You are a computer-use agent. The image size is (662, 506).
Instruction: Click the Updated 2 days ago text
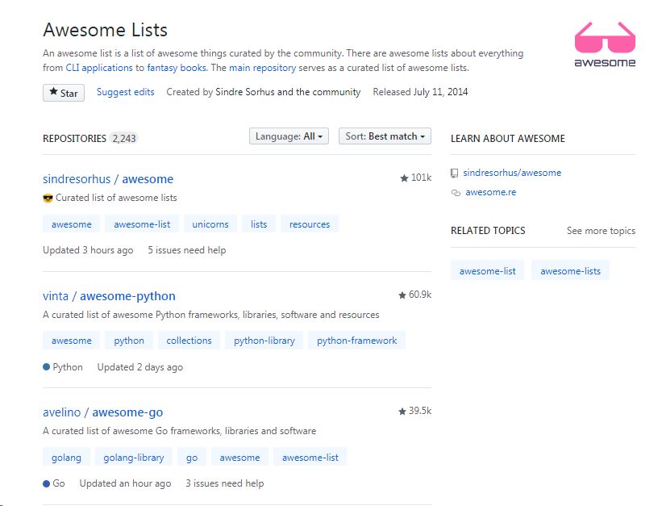(139, 367)
